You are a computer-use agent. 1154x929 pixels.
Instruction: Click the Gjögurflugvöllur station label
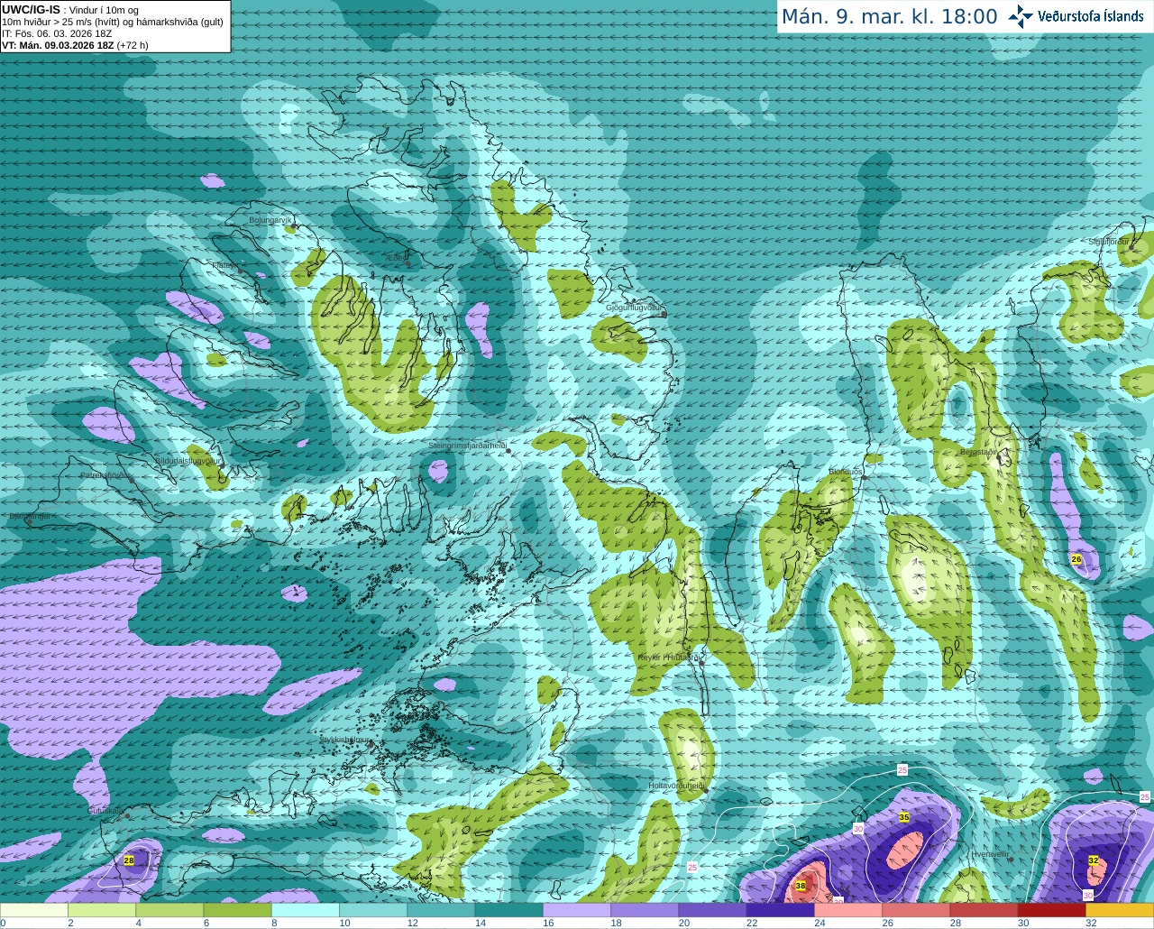tap(634, 308)
